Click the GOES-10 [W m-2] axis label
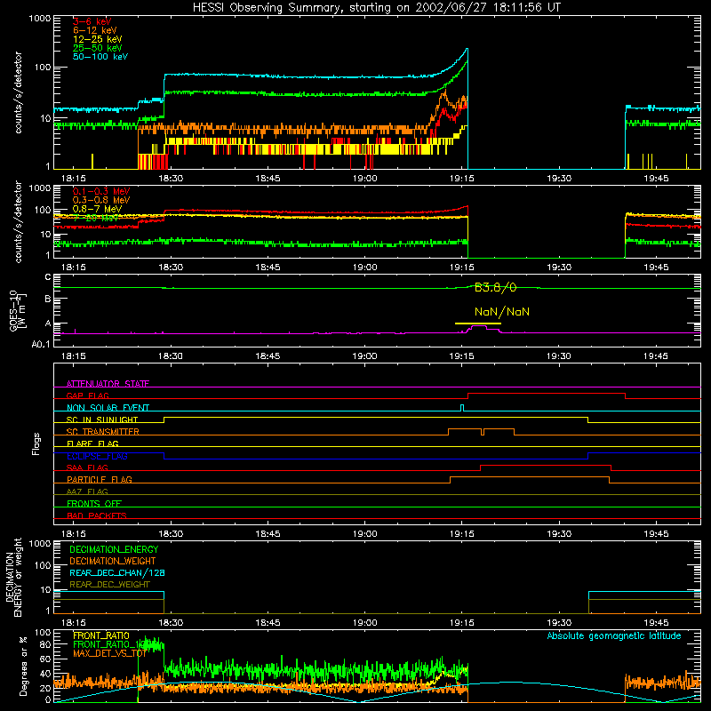Screen dimensions: 711x711 pyautogui.click(x=17, y=311)
